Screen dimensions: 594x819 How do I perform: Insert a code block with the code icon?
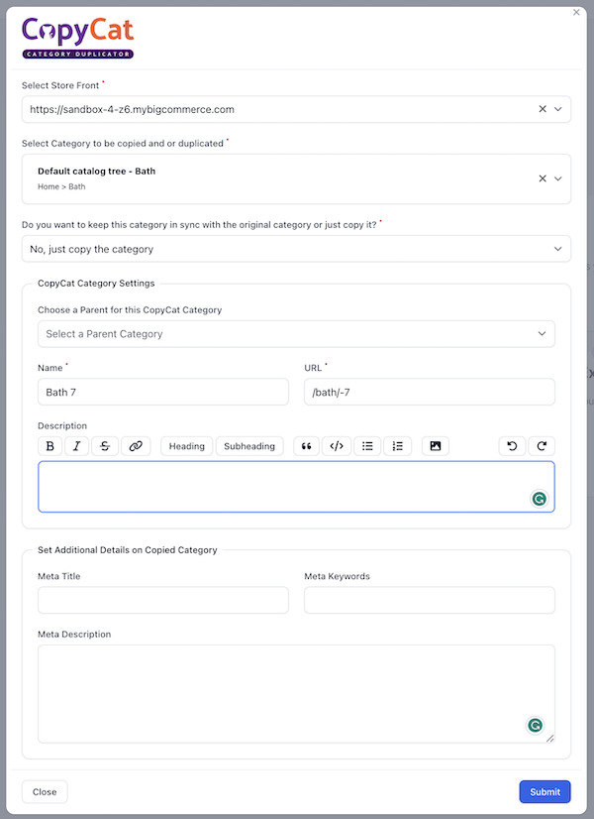coord(337,446)
